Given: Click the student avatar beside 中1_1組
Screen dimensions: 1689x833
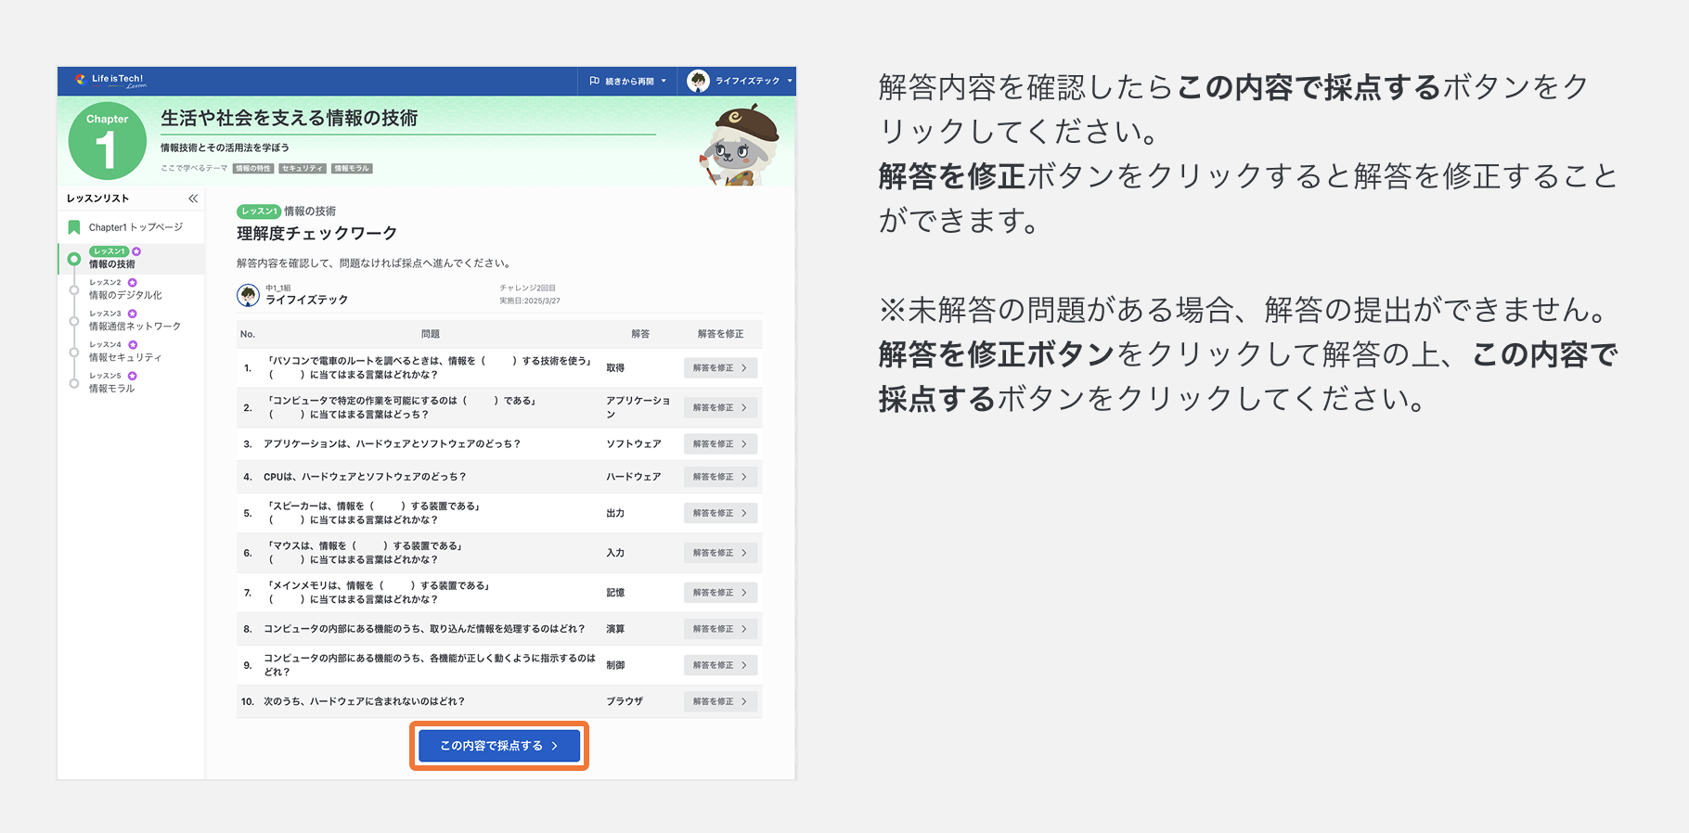Looking at the screenshot, I should tap(248, 295).
